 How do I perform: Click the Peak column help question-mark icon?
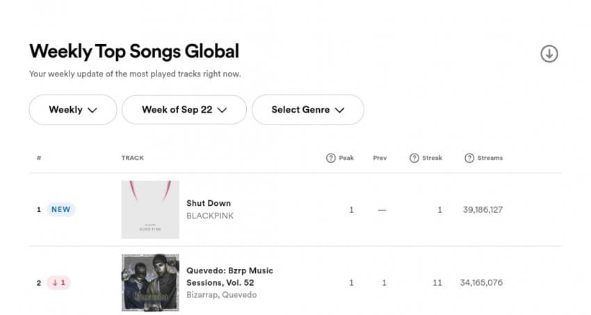click(330, 158)
